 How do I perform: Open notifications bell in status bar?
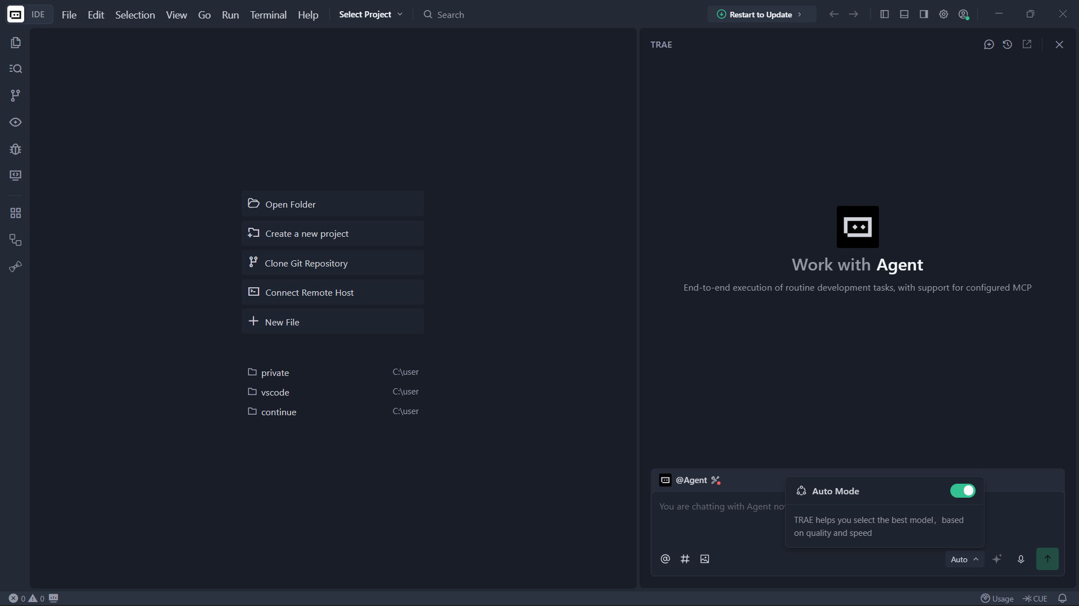[x=1062, y=598]
